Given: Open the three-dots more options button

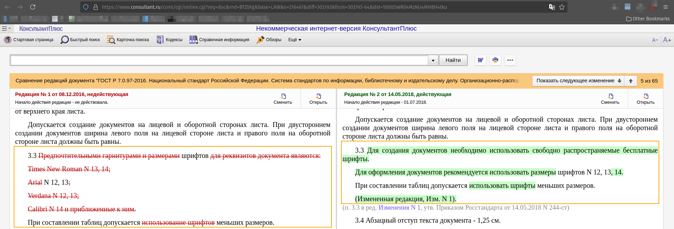Looking at the screenshot, I should 510,60.
